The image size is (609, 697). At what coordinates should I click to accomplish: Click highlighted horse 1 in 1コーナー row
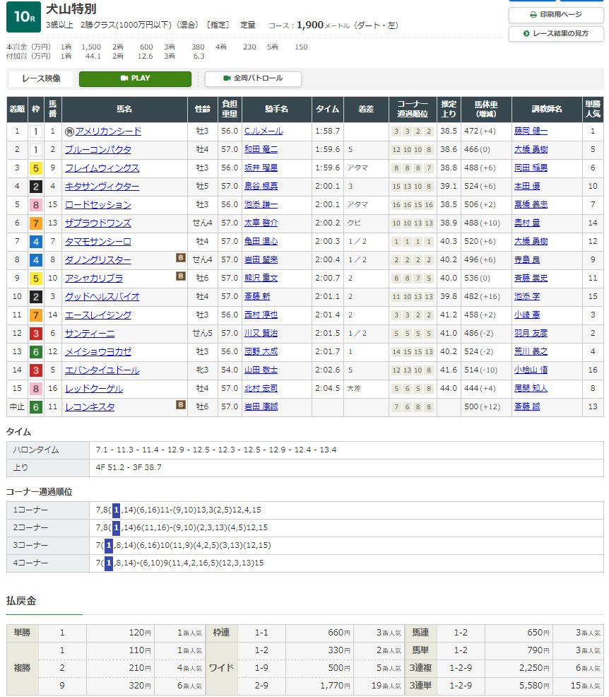pyautogui.click(x=117, y=509)
